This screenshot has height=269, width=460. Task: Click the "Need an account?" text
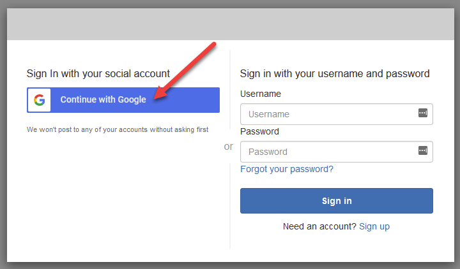(319, 226)
